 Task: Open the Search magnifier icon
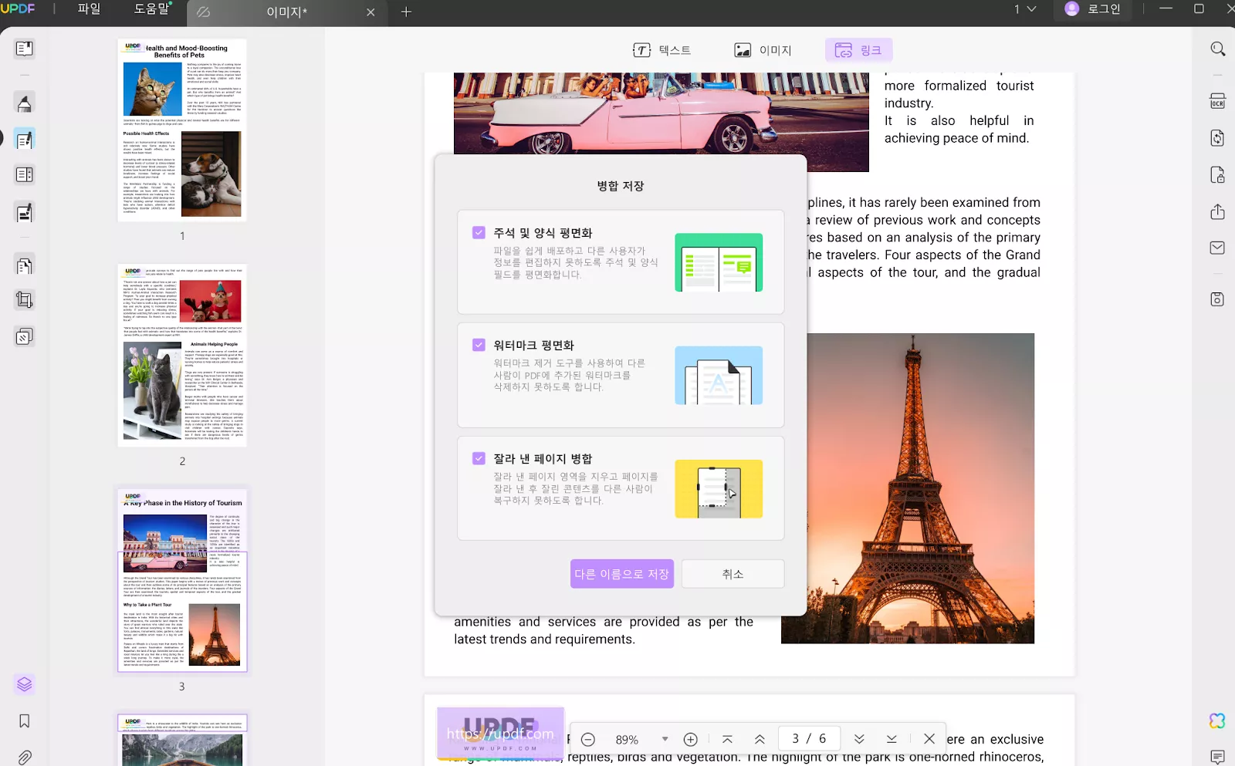click(x=1217, y=49)
